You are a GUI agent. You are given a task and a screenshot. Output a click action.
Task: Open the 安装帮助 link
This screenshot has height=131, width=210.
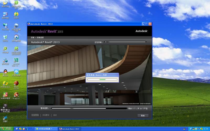click(x=35, y=115)
